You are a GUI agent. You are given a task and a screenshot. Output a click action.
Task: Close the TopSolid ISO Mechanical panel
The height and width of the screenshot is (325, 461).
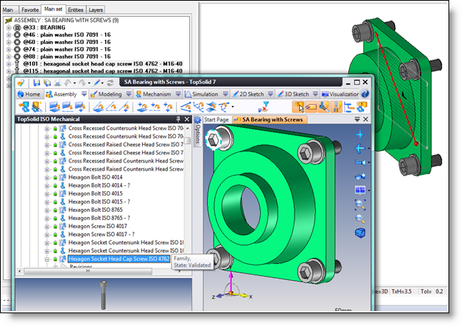187,118
